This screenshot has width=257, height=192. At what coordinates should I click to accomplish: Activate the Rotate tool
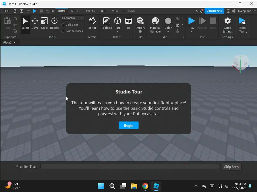(54, 24)
